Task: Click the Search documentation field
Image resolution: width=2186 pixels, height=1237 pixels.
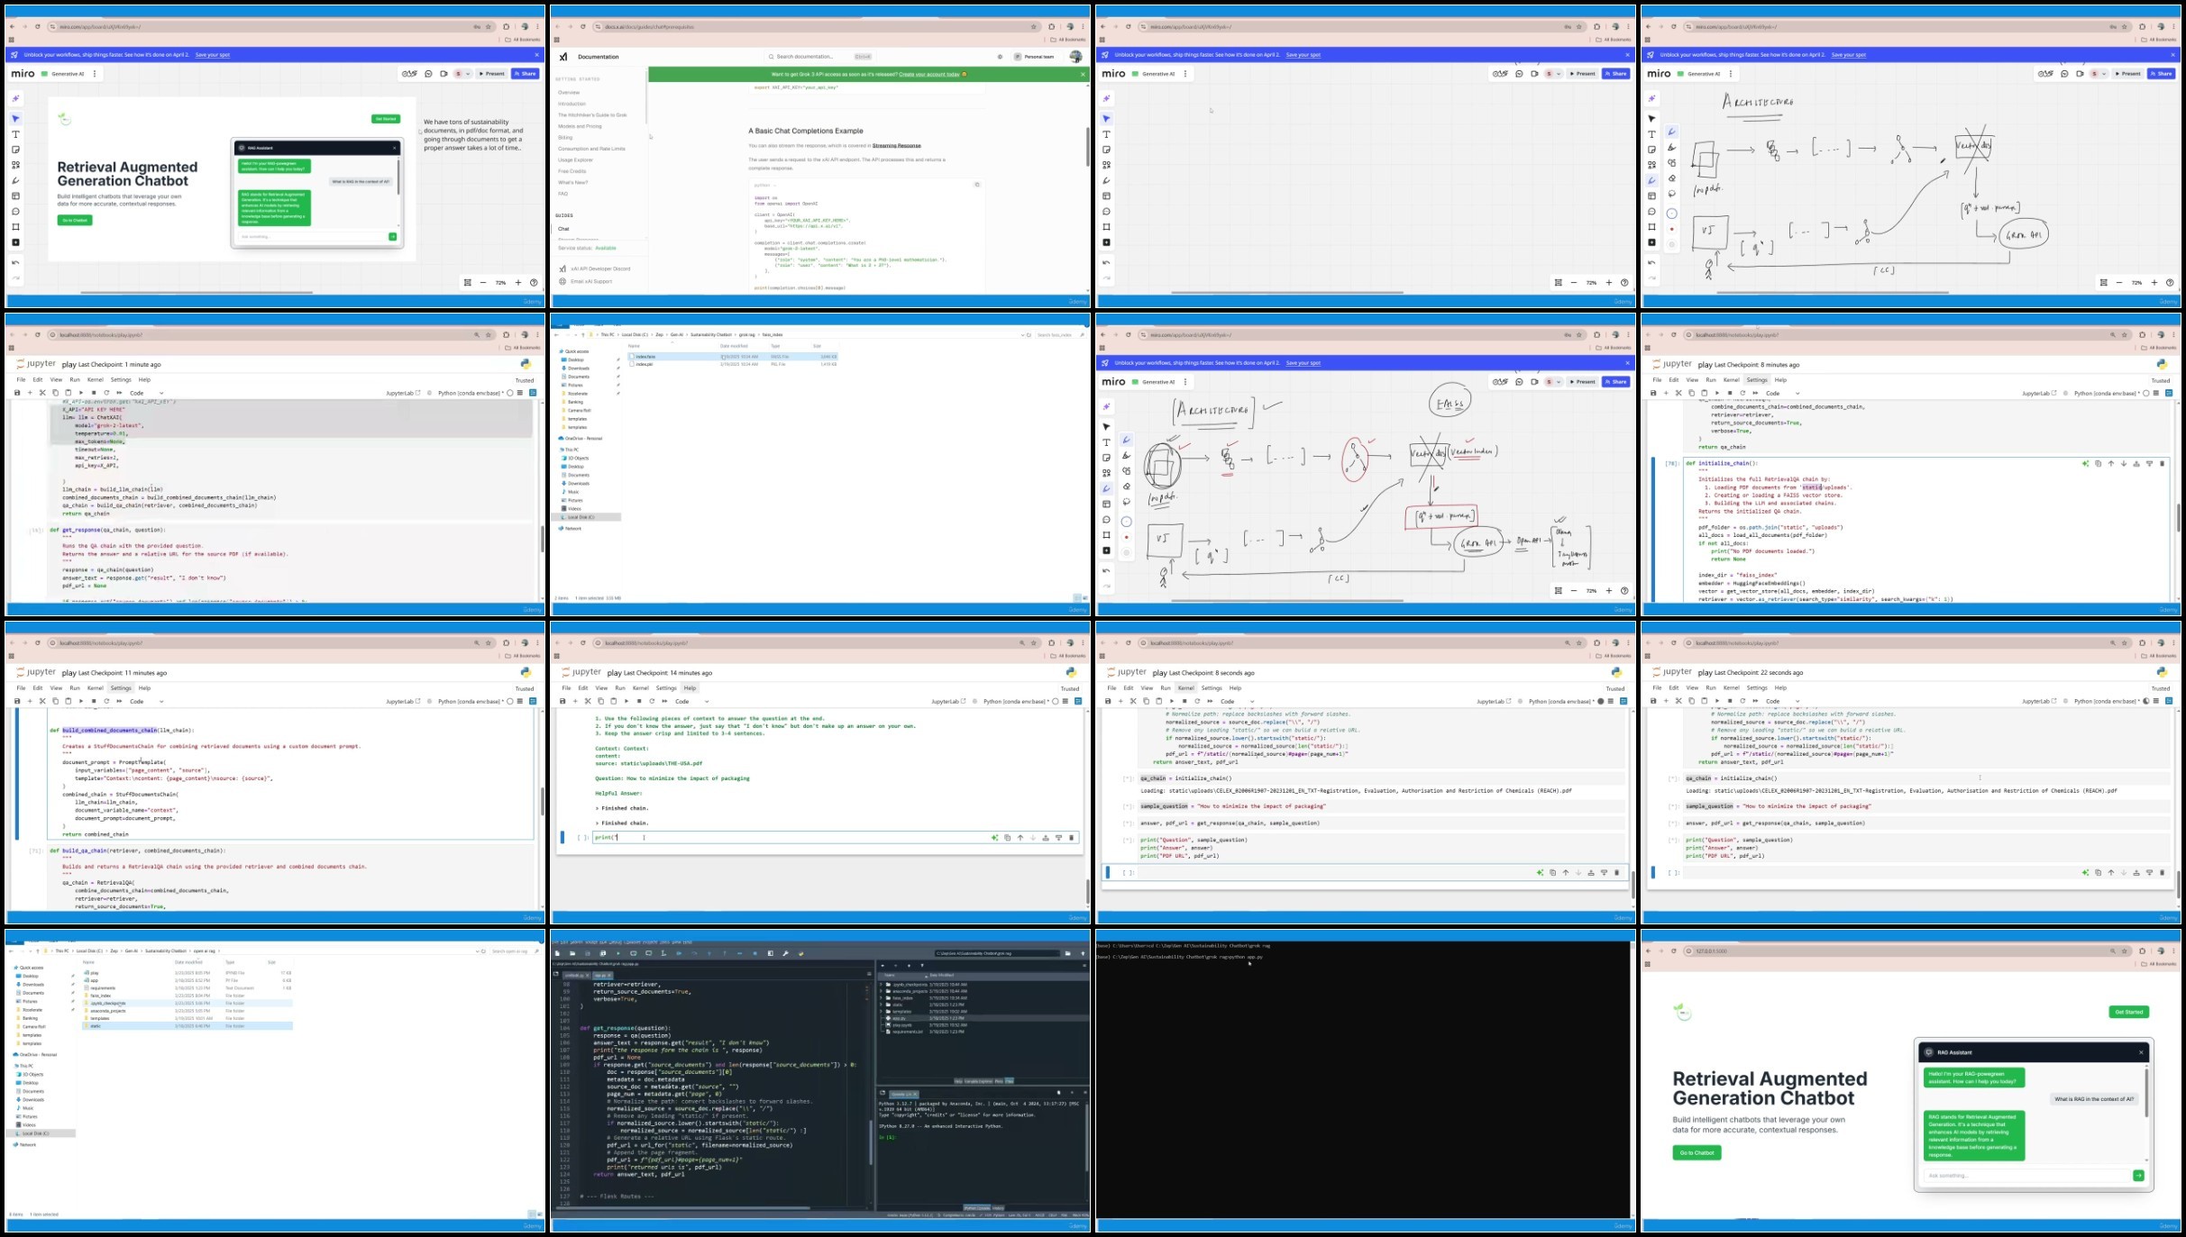Action: [x=807, y=57]
